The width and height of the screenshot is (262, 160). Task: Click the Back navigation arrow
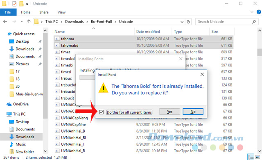pyautogui.click(x=5, y=22)
